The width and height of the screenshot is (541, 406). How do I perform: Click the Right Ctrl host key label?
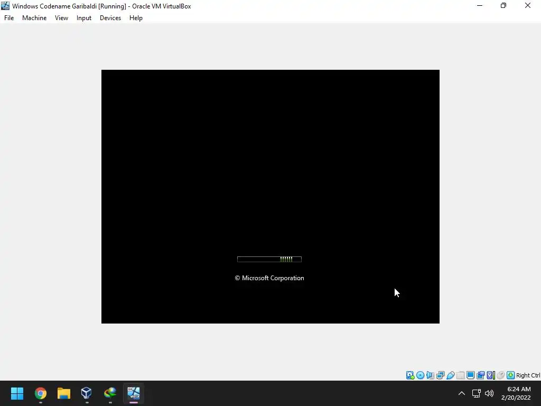[x=528, y=375]
